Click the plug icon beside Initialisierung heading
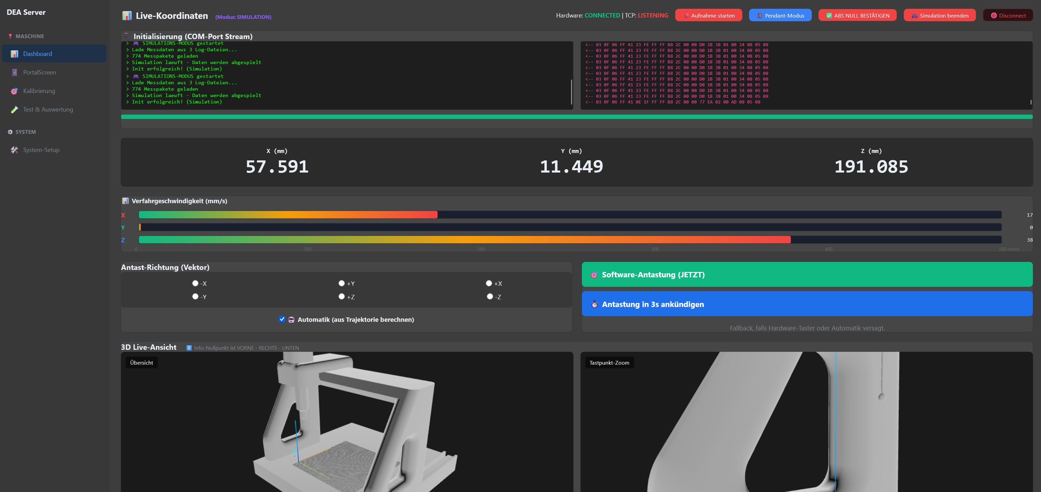 [126, 35]
